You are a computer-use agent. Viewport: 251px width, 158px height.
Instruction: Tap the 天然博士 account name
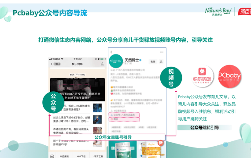tap(132, 60)
